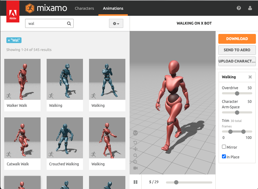Toggle the skeleton view skull icon
Image resolution: width=258 pixels, height=189 pixels.
coord(135,133)
